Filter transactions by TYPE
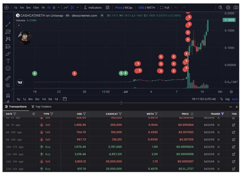Screen dimensions: 243x175 pos(51,114)
